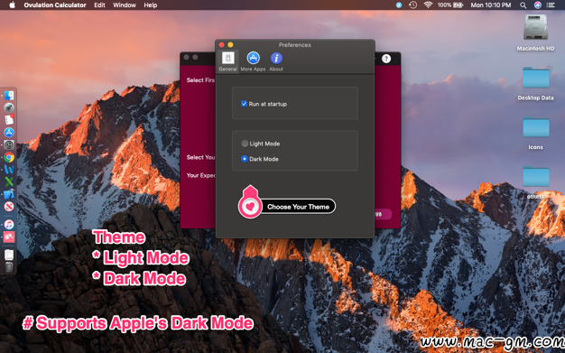Close the Preferences window
The width and height of the screenshot is (565, 353).
[222, 45]
